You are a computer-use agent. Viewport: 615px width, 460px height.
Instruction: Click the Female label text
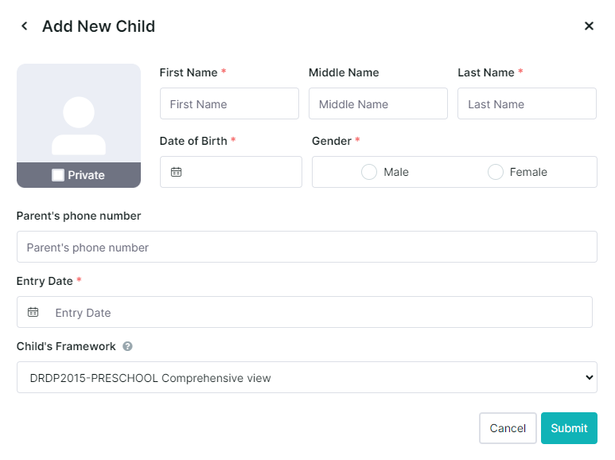[x=528, y=172]
